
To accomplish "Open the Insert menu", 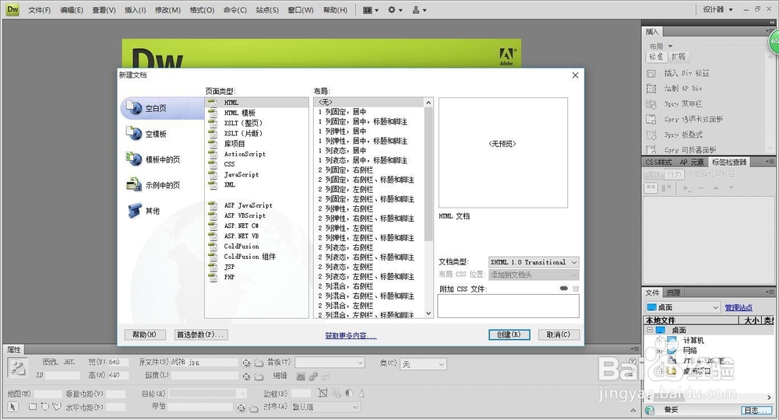I will pos(135,10).
